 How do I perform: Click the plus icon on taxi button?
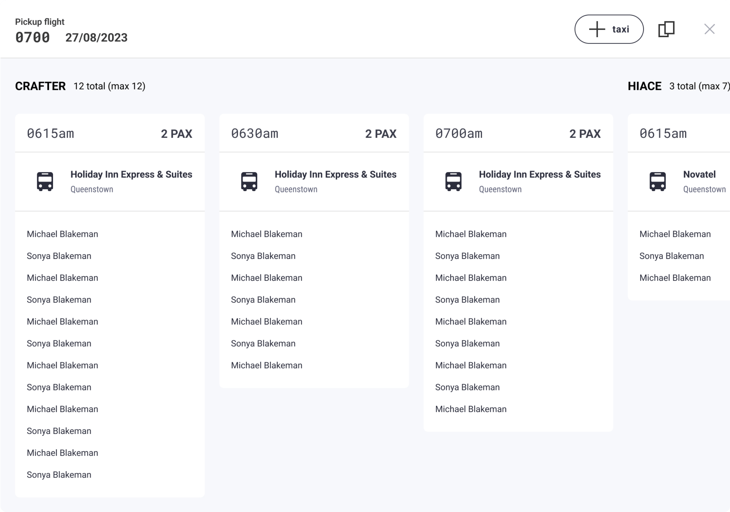coord(597,29)
